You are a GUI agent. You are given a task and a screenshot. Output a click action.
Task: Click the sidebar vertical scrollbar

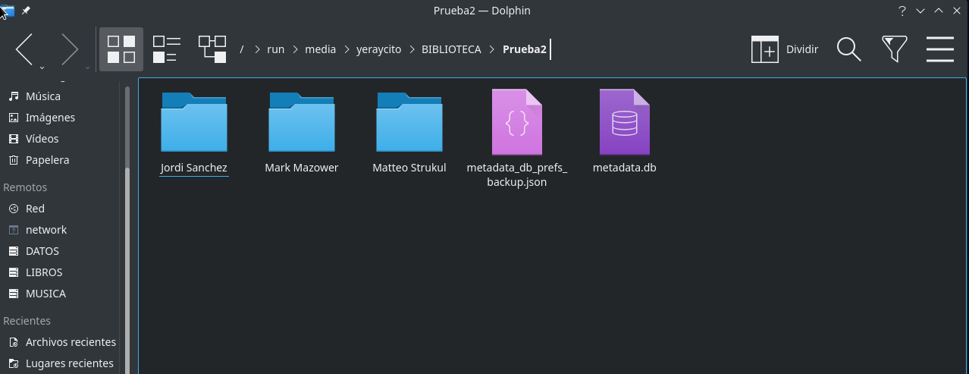click(126, 228)
